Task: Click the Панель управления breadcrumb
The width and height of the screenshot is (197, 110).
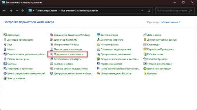Action: [x=46, y=11]
